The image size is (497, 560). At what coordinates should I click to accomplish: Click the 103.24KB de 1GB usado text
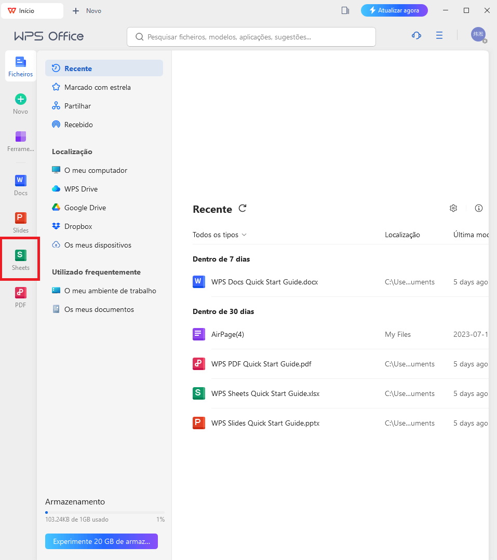pyautogui.click(x=77, y=520)
